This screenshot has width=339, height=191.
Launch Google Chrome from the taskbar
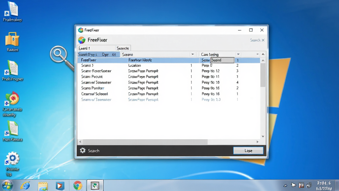77,186
